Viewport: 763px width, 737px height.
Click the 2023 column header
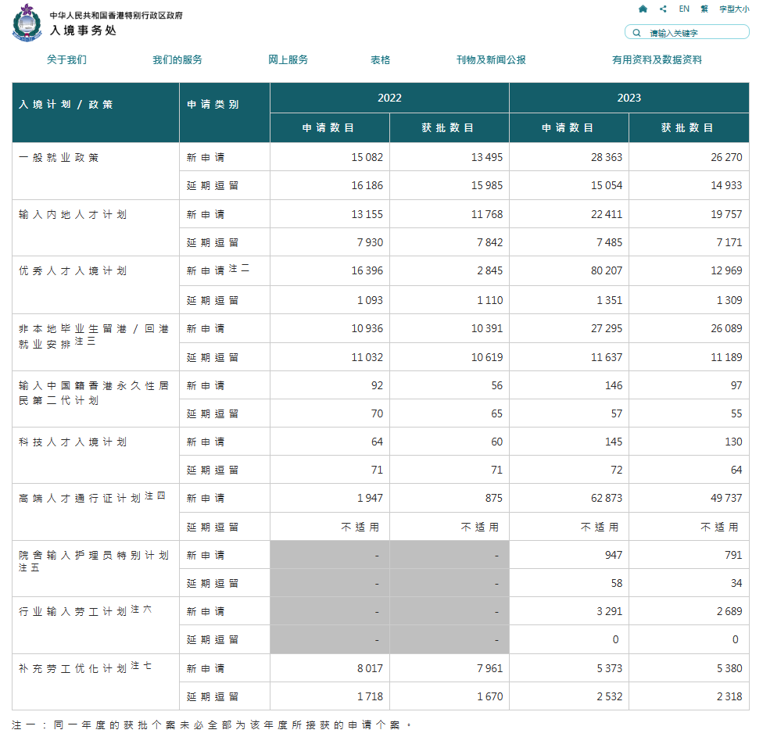pyautogui.click(x=629, y=98)
